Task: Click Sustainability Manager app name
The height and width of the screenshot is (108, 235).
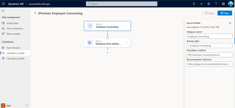Action: pos(40,4)
